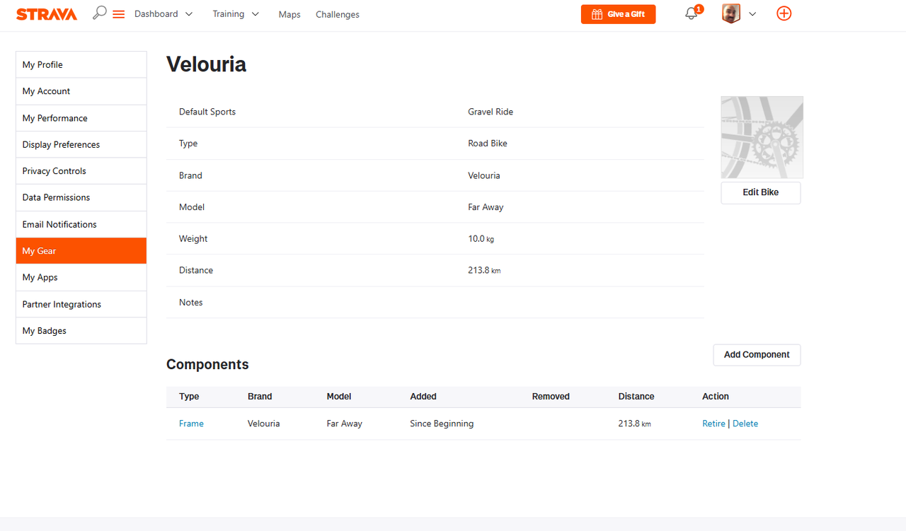906x531 pixels.
Task: Open My Account in the sidebar
Action: coord(81,91)
